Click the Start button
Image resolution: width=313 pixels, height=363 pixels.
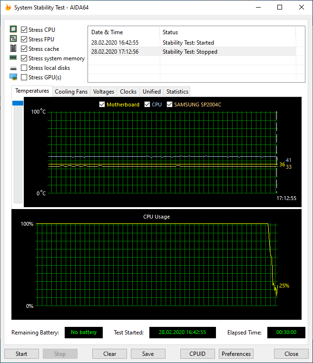(21, 354)
